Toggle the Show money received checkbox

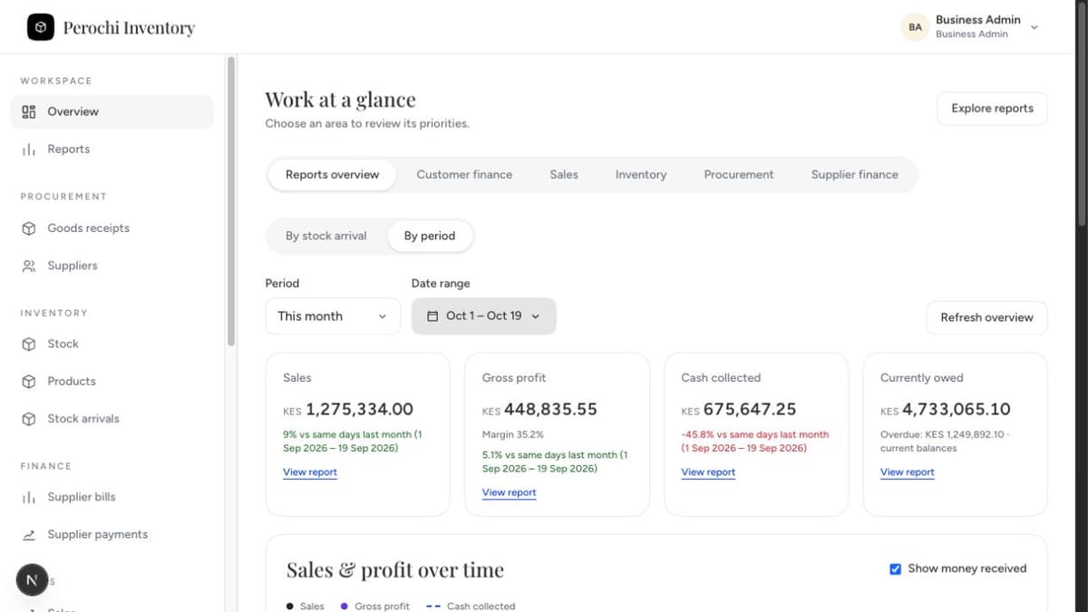[896, 568]
